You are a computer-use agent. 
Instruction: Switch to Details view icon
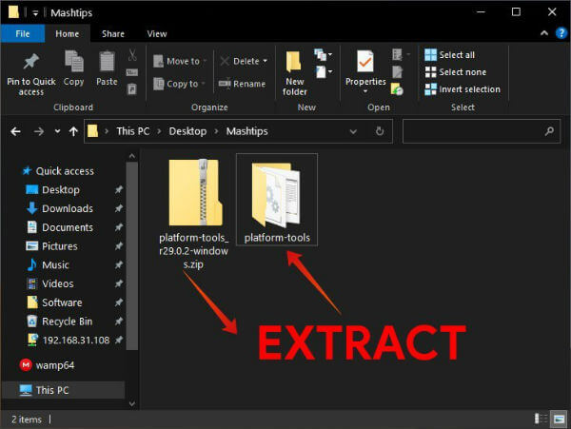point(541,419)
